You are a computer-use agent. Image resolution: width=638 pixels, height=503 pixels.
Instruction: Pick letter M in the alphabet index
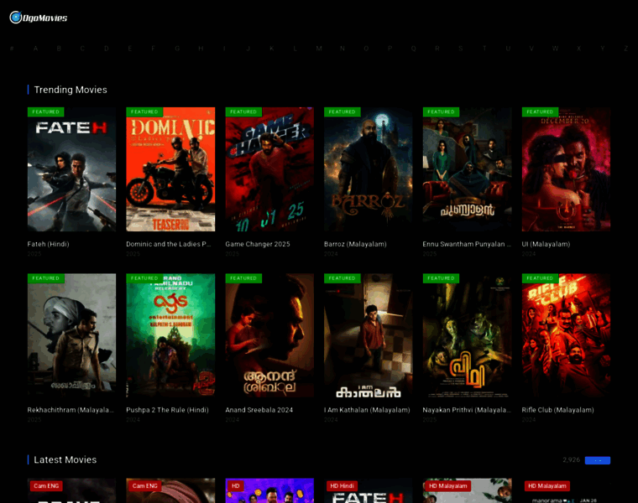319,49
